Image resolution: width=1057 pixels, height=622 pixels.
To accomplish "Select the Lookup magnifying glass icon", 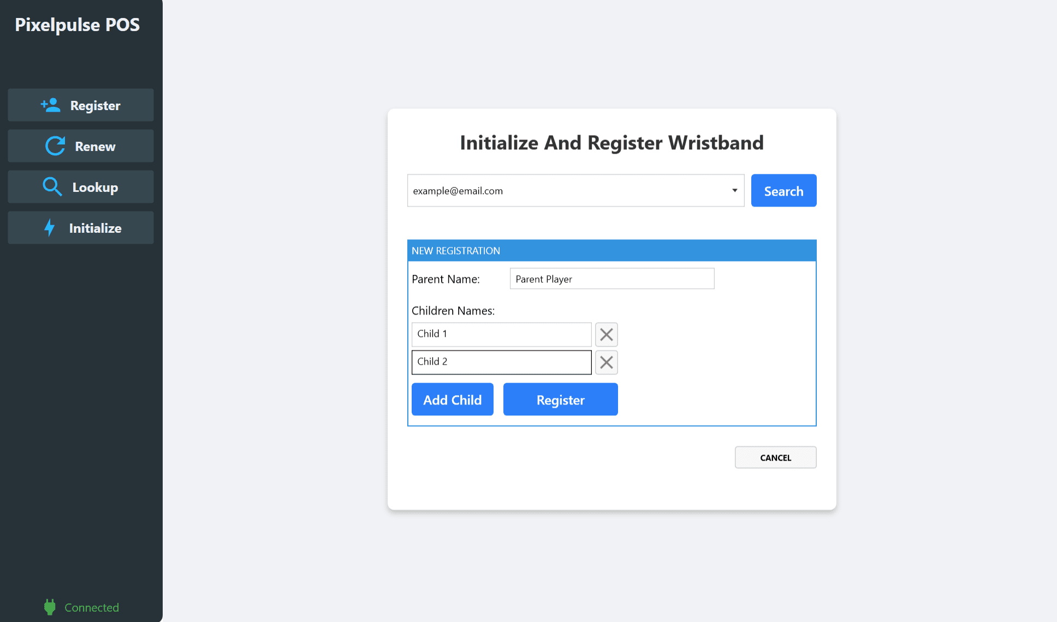I will point(52,186).
